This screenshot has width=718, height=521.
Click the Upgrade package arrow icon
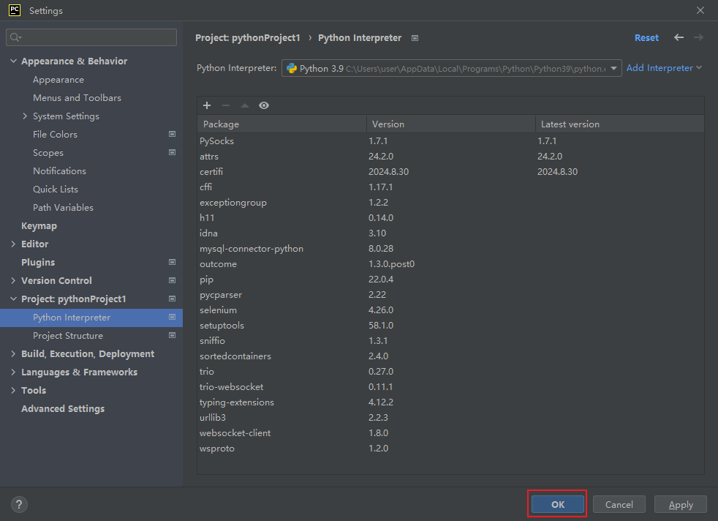[246, 105]
